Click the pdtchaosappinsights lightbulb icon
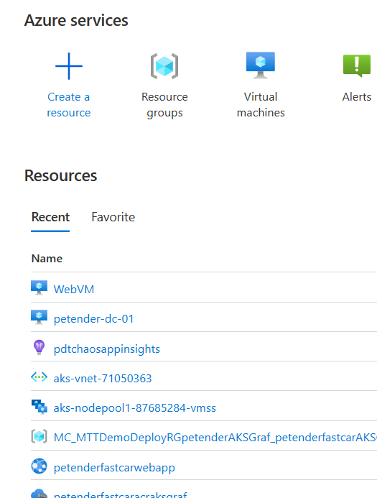Screen dimensions: 377x498 39,348
